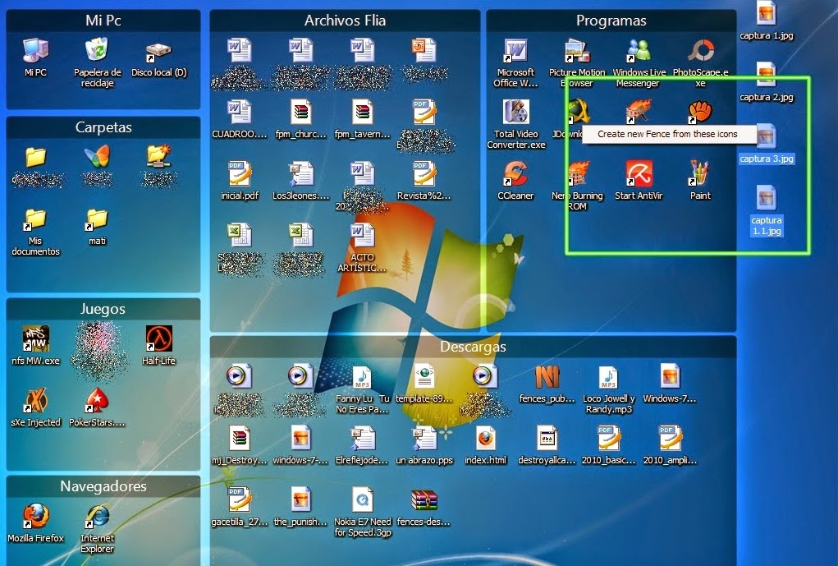Launch Nero Burning ROM icon
This screenshot has width=838, height=566.
pyautogui.click(x=577, y=174)
